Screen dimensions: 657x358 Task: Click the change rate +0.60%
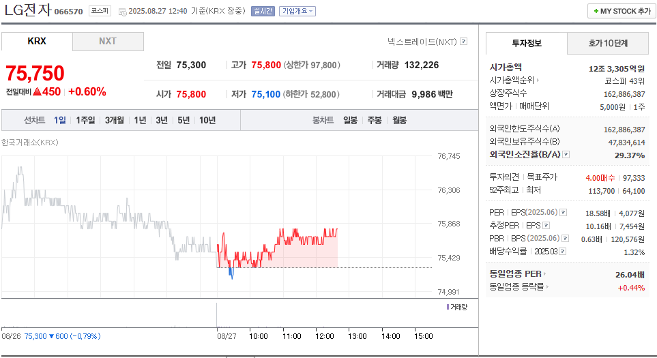(x=87, y=91)
